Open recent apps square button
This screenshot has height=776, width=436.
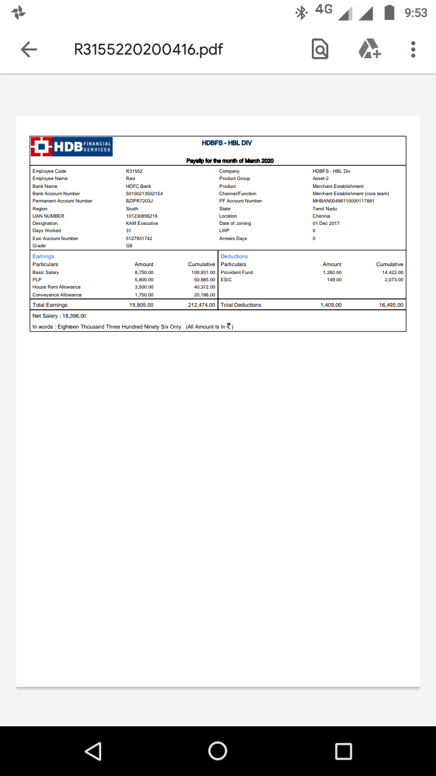pos(343,751)
